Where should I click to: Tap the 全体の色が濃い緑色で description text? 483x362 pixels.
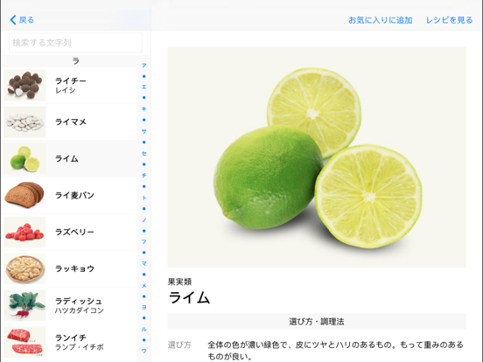pos(335,351)
